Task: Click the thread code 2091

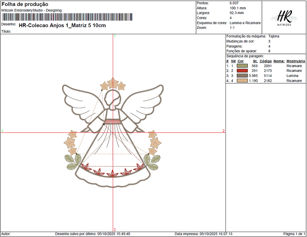Action: click(268, 66)
